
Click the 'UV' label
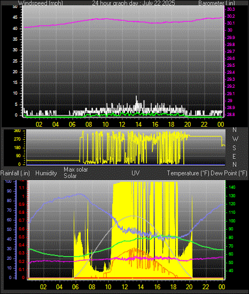136,173
